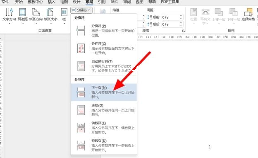
Task: Open the 文件 file tab
Action: coord(5,2)
